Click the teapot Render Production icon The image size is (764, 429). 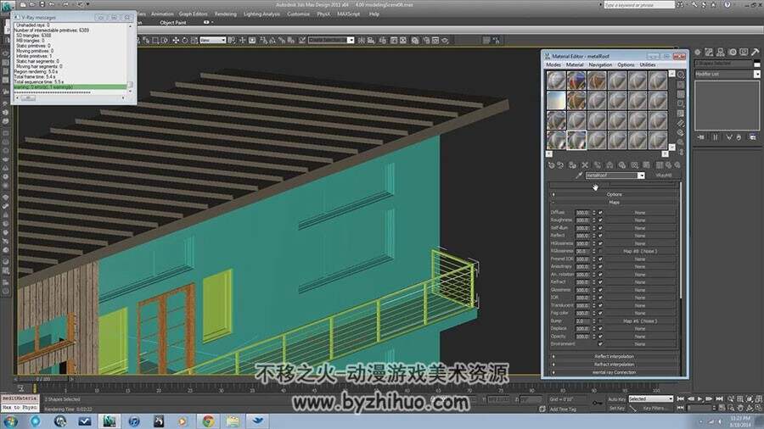[445, 41]
